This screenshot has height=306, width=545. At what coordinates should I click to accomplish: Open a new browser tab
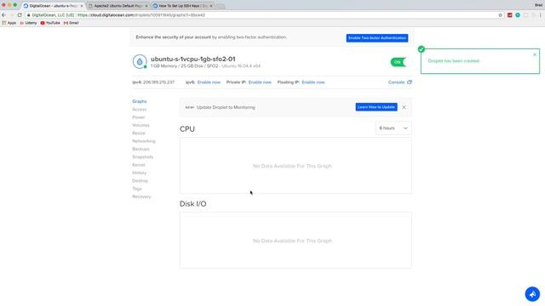tap(220, 6)
